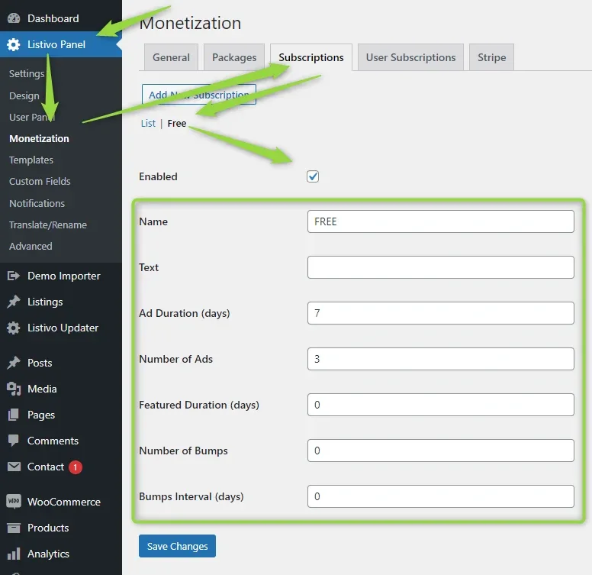Screen dimensions: 592x575
Task: Click the Analytics bar chart icon
Action: [14, 554]
